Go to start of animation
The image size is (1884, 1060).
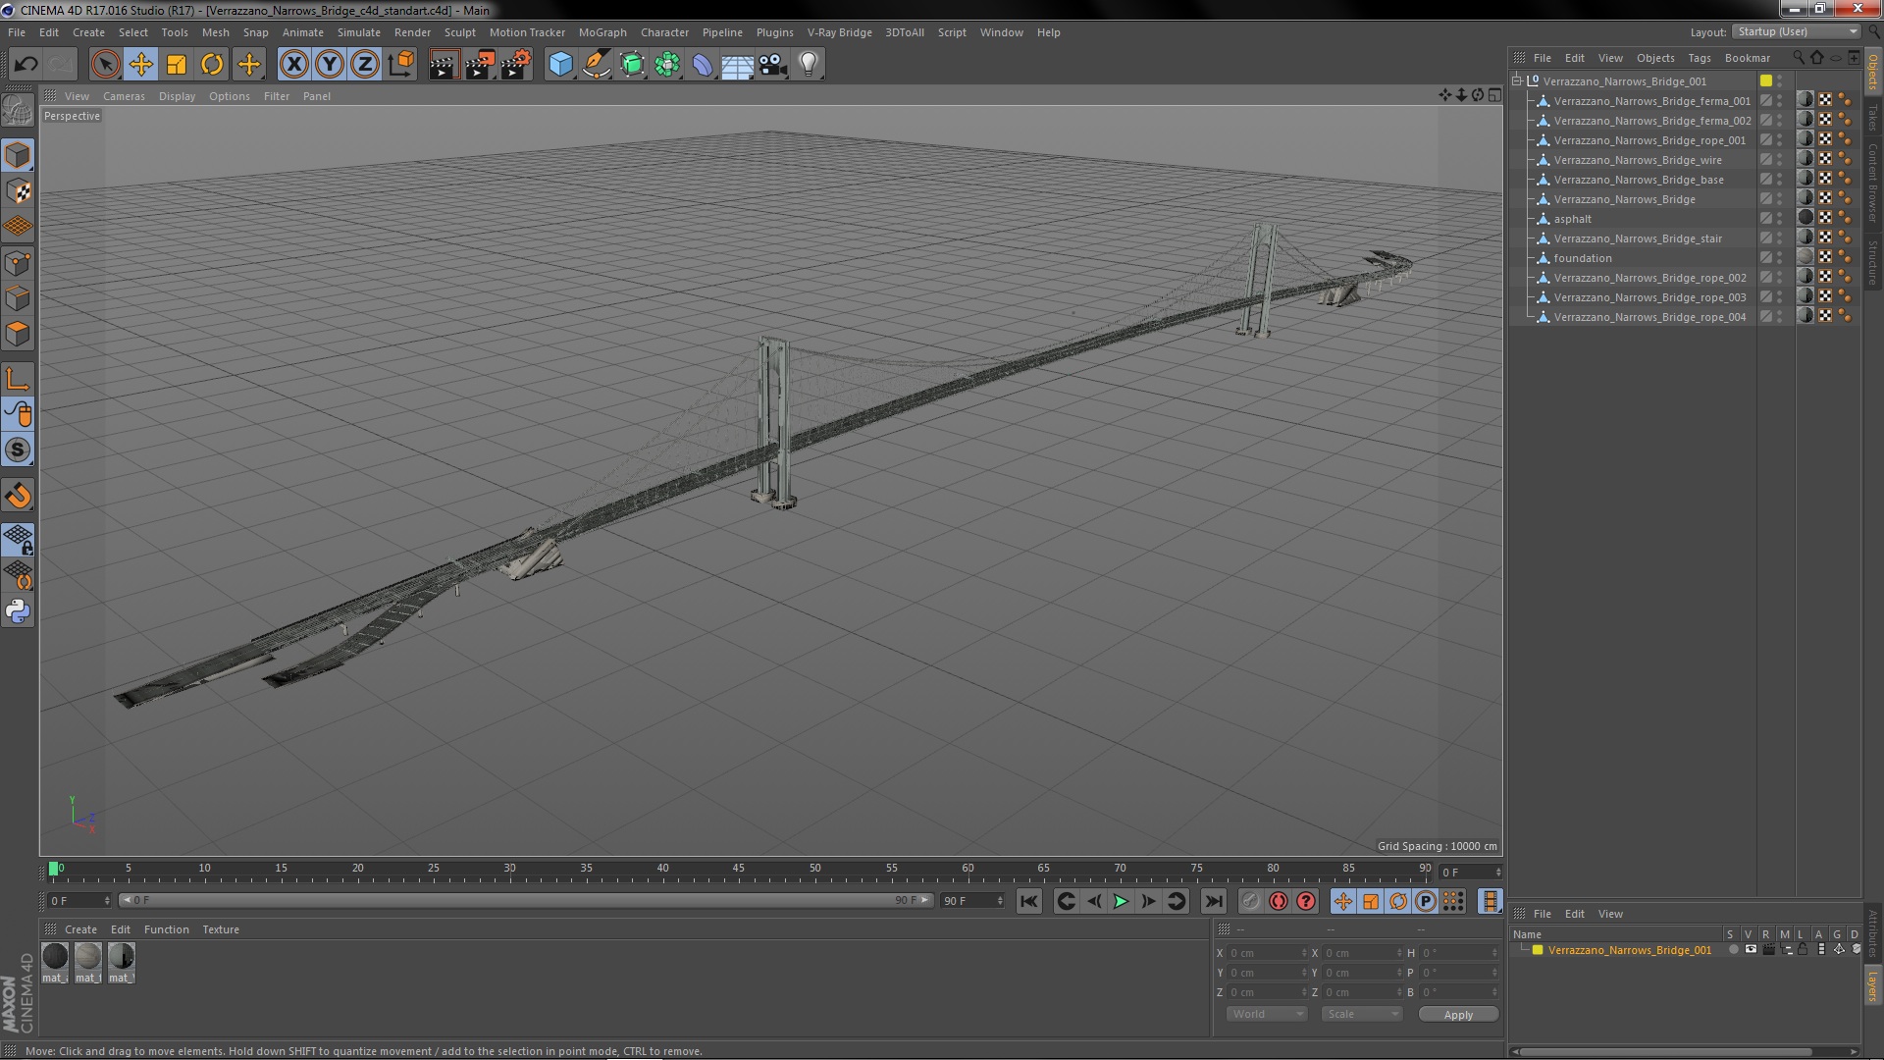pos(1028,901)
